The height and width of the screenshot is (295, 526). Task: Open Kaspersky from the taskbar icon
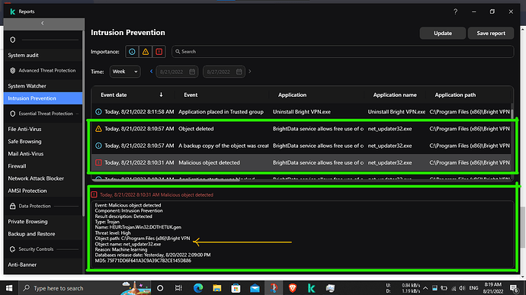point(311,288)
